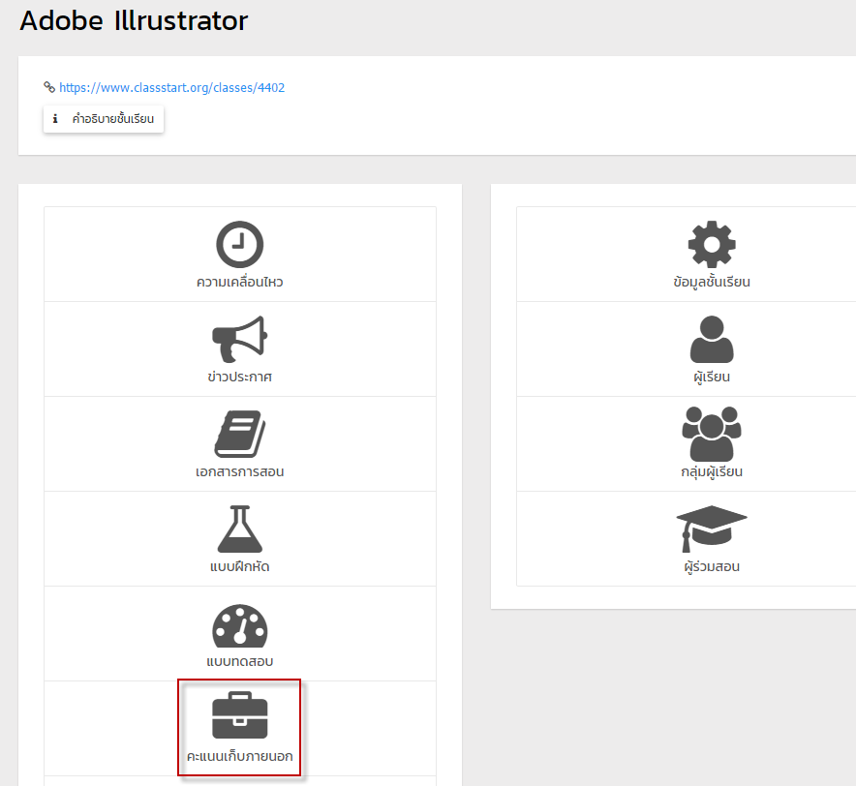Image resolution: width=856 pixels, height=786 pixels.
Task: Click the คะแนนเก็บภายนอก label
Action: click(239, 757)
